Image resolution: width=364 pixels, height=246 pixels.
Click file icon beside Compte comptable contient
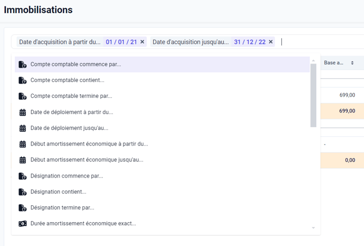(22, 80)
